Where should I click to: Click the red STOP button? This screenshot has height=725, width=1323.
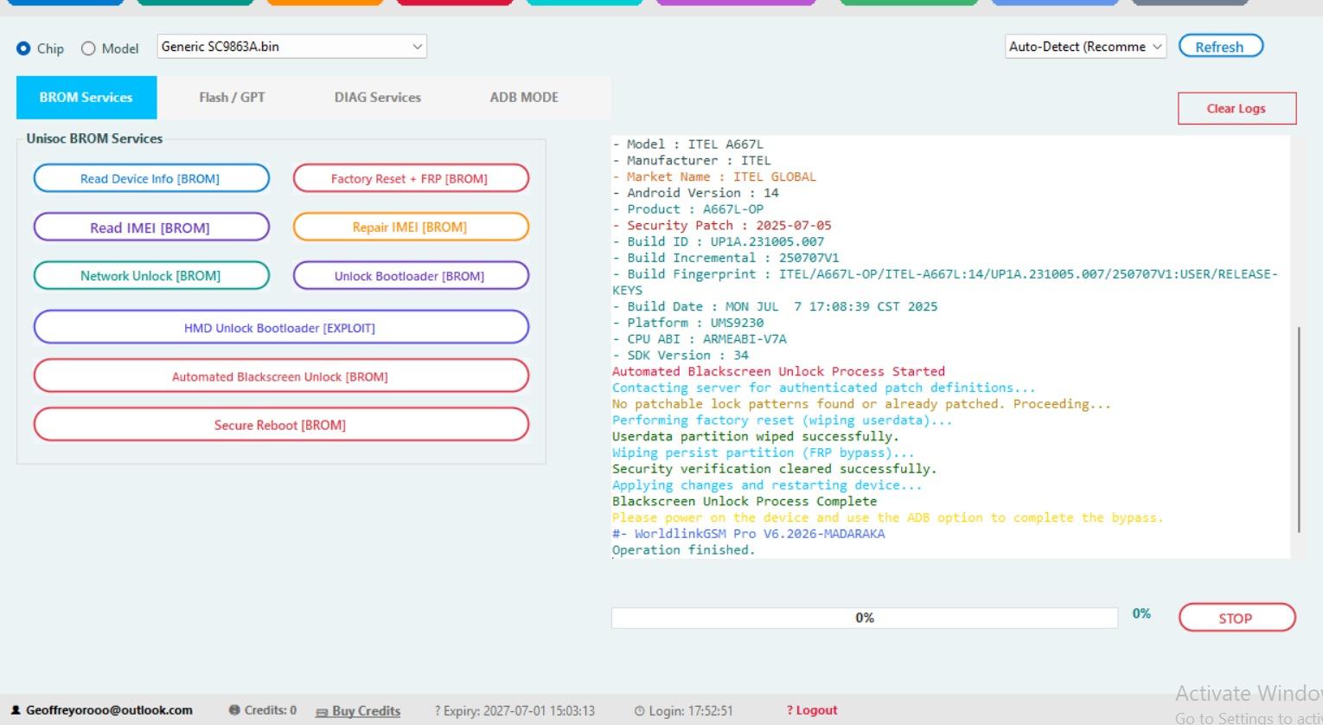click(x=1237, y=618)
